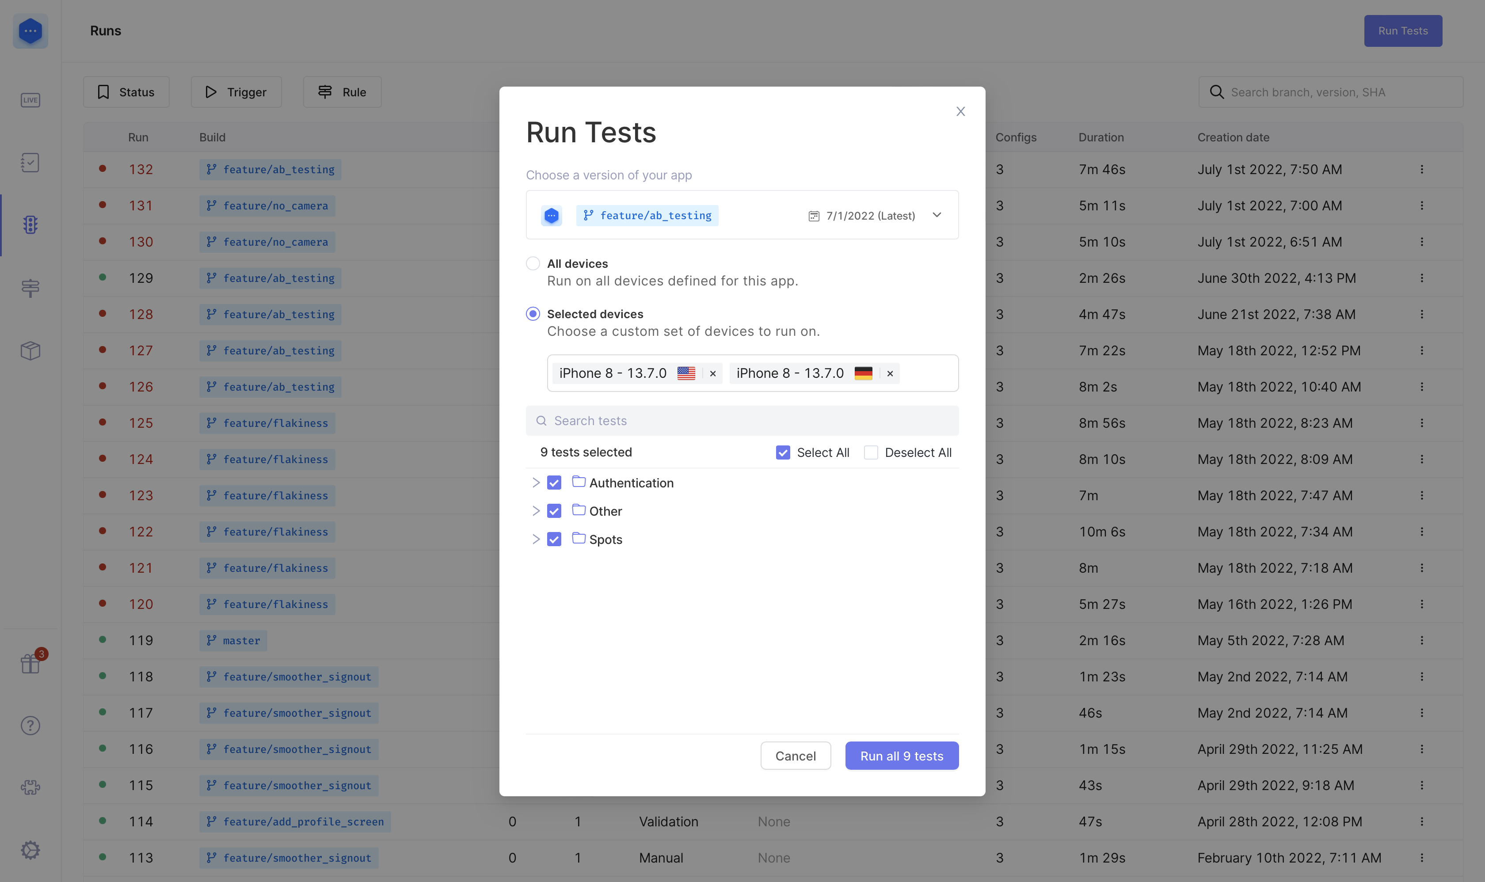The image size is (1485, 882).
Task: Expand the Other folder tree
Action: (536, 511)
